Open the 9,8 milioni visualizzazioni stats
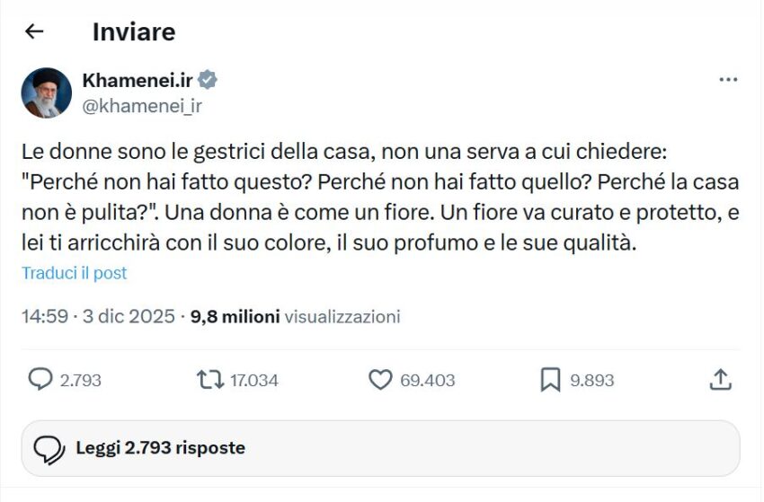 pyautogui.click(x=296, y=316)
